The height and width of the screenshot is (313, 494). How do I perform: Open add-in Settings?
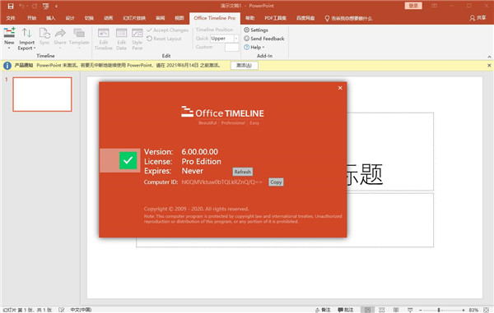(256, 30)
